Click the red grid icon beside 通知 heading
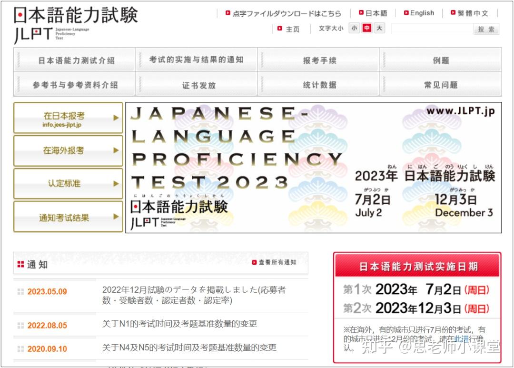 coord(20,263)
